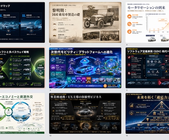Open the エコノミーと資源外交 slide thumbnail
This screenshot has width=169, height=140.
pos(22,113)
